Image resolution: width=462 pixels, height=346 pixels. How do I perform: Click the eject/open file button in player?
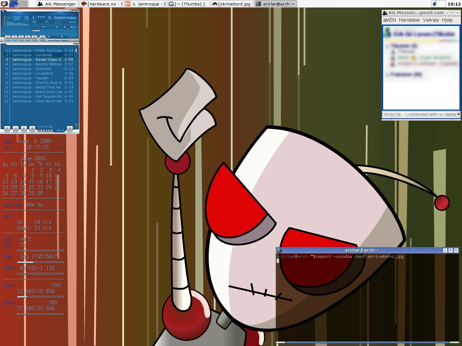tap(42, 37)
